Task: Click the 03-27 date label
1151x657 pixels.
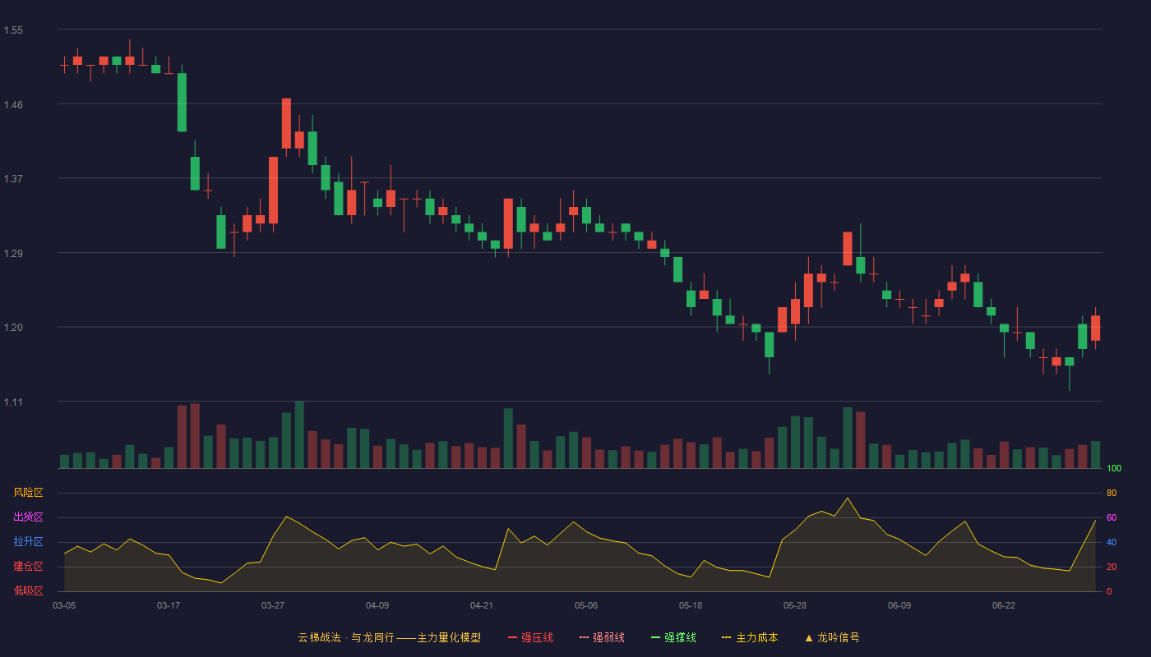Action: 273,605
